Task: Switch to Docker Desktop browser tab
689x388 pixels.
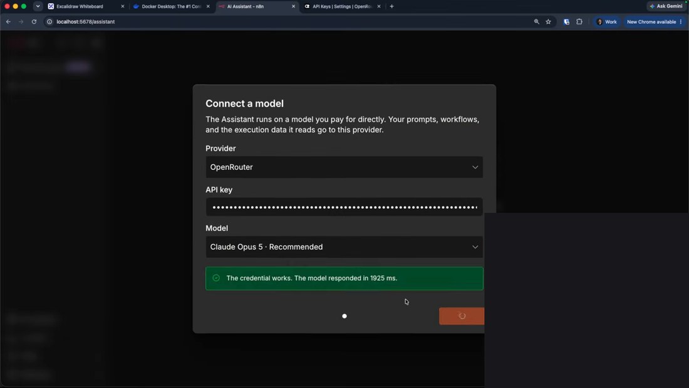Action: pyautogui.click(x=172, y=7)
